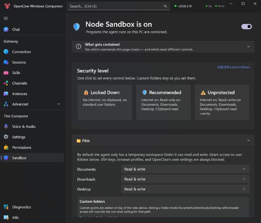
Task: Click the Chat speech bubble icon
Action: click(6, 29)
